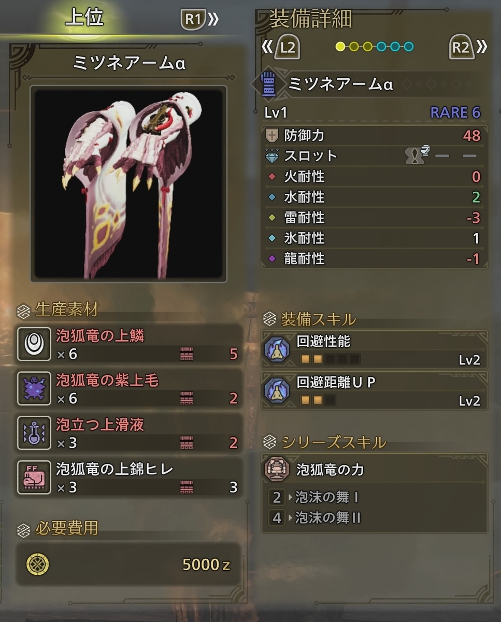Go to next detail page with R2
501x622 pixels.
[x=467, y=48]
